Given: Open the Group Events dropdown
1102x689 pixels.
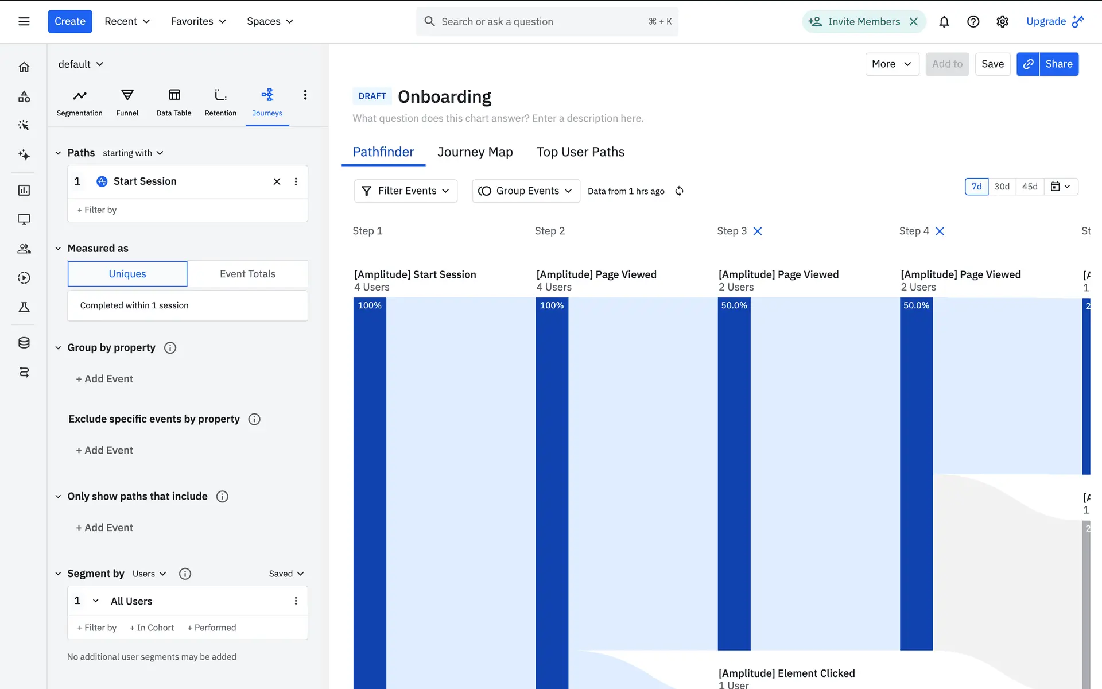Looking at the screenshot, I should point(525,191).
